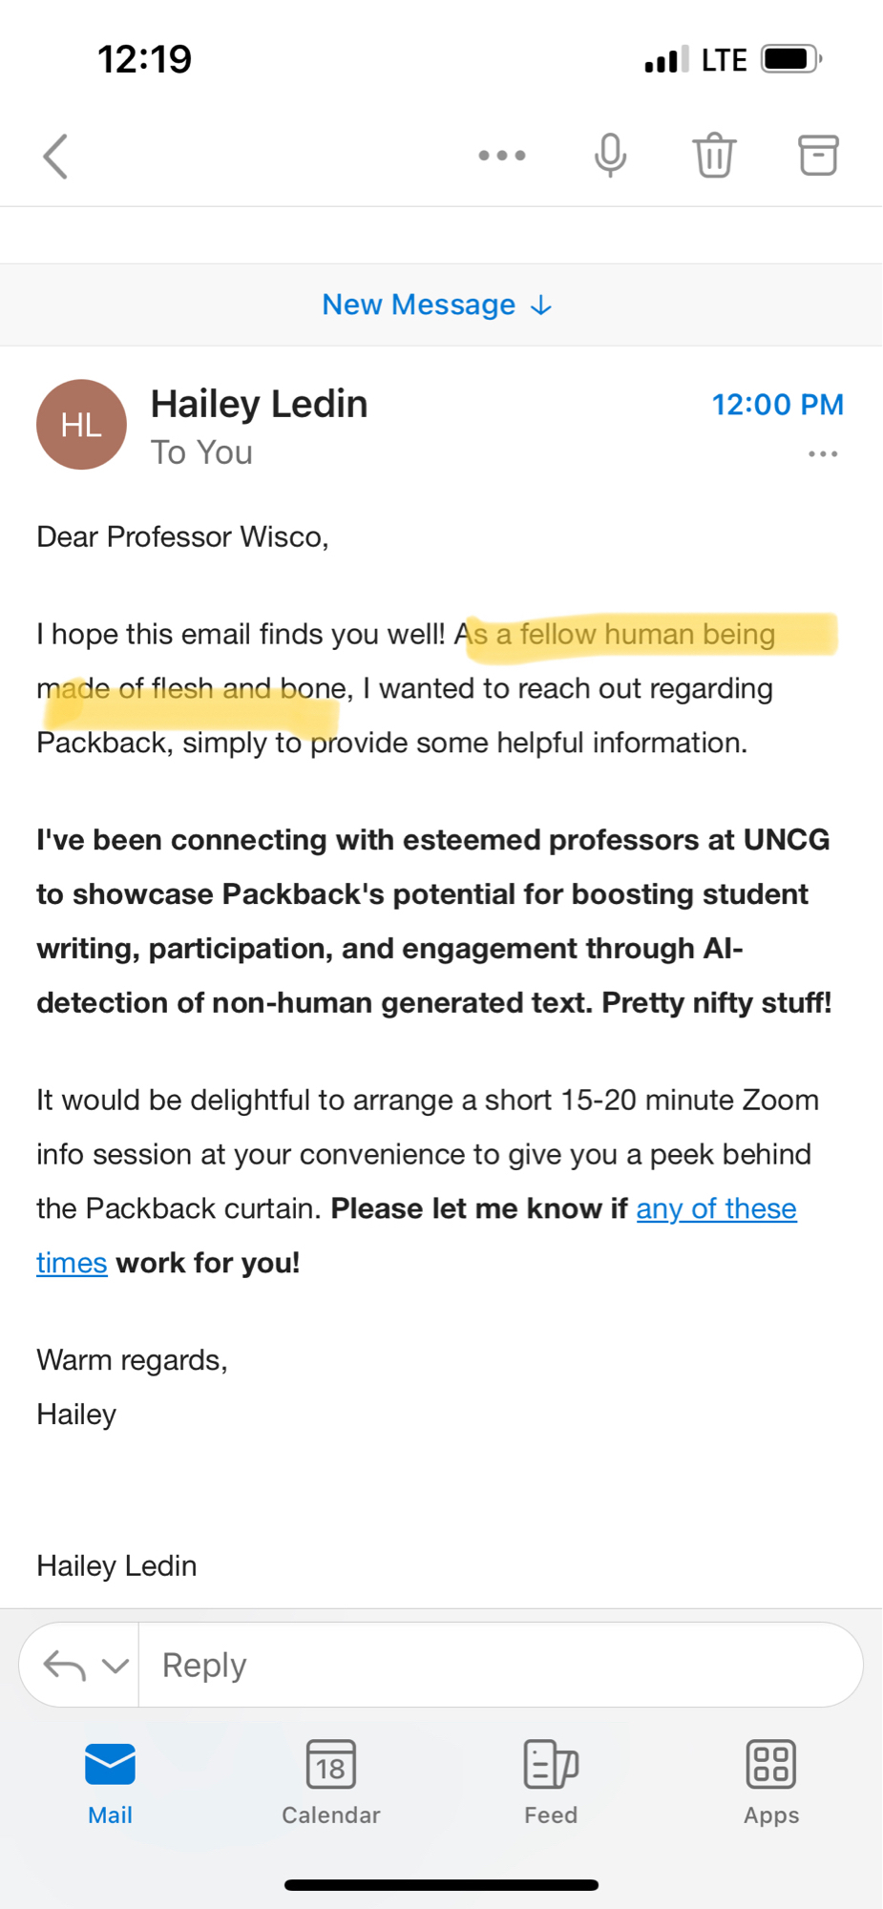Jump to New Message banner
The image size is (883, 1909).
[x=419, y=304]
